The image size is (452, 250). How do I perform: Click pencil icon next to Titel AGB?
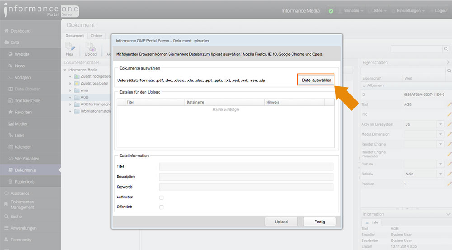point(449,104)
